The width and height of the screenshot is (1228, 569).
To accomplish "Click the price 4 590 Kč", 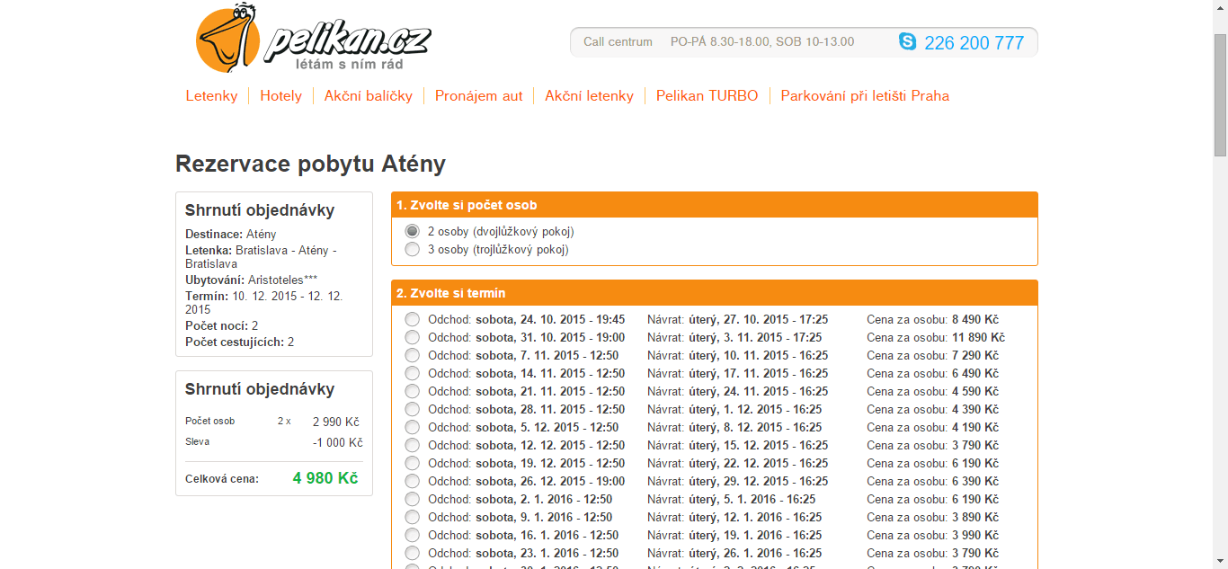I will click(975, 391).
